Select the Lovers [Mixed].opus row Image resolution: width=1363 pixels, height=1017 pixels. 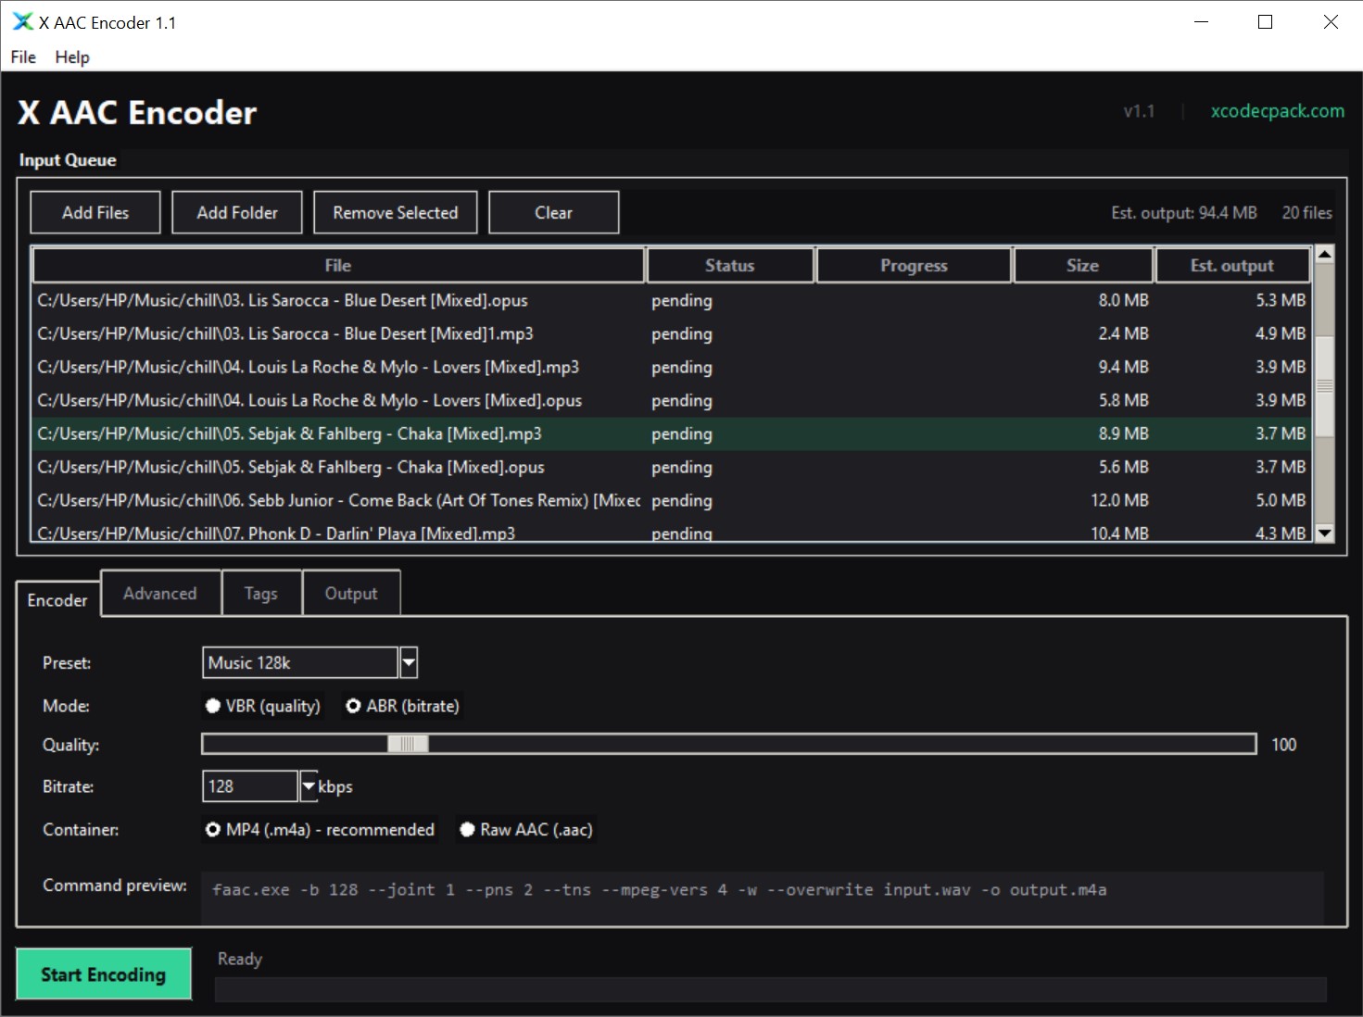(x=673, y=400)
